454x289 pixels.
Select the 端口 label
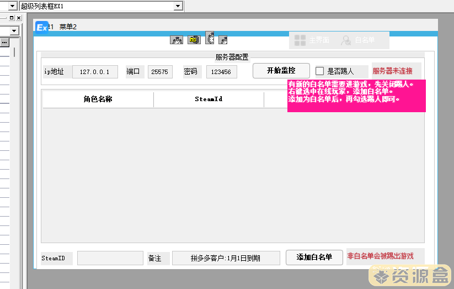pos(135,72)
